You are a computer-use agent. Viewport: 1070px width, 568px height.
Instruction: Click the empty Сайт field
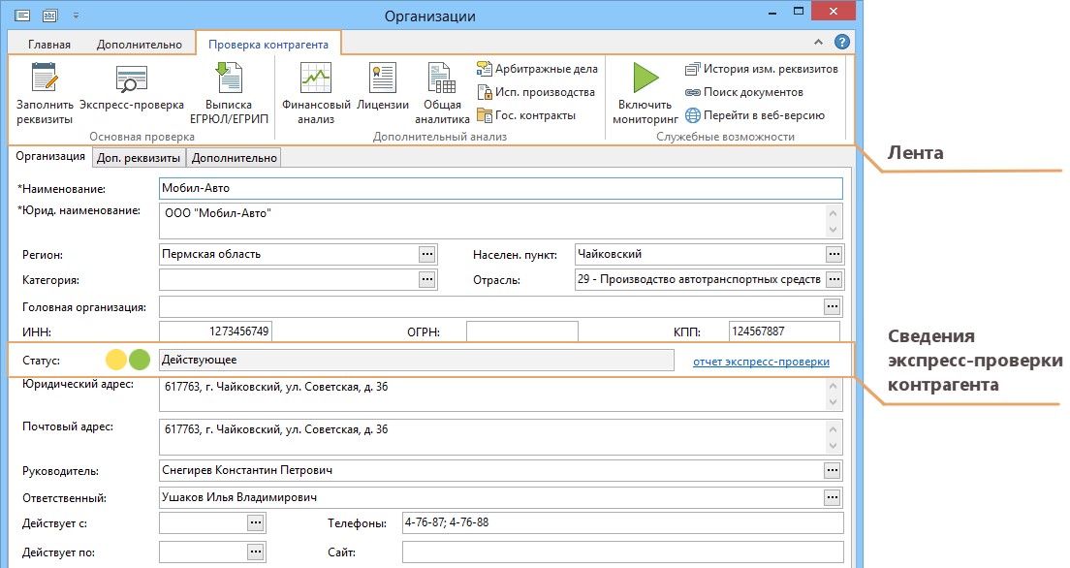tap(623, 552)
